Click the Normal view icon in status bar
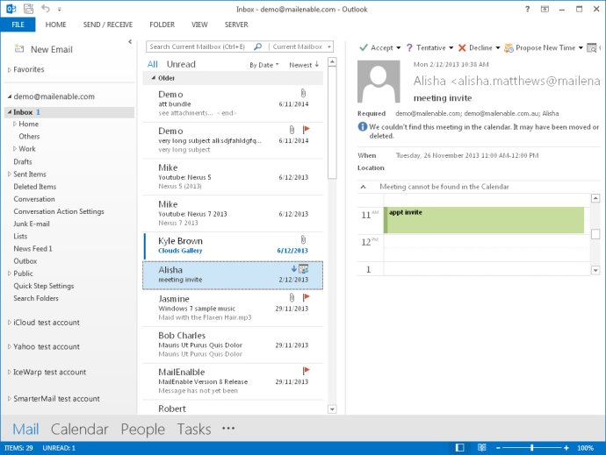 [459, 448]
